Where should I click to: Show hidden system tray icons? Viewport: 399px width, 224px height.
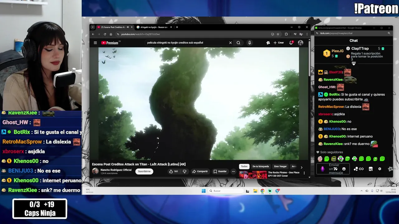pyautogui.click(x=362, y=191)
